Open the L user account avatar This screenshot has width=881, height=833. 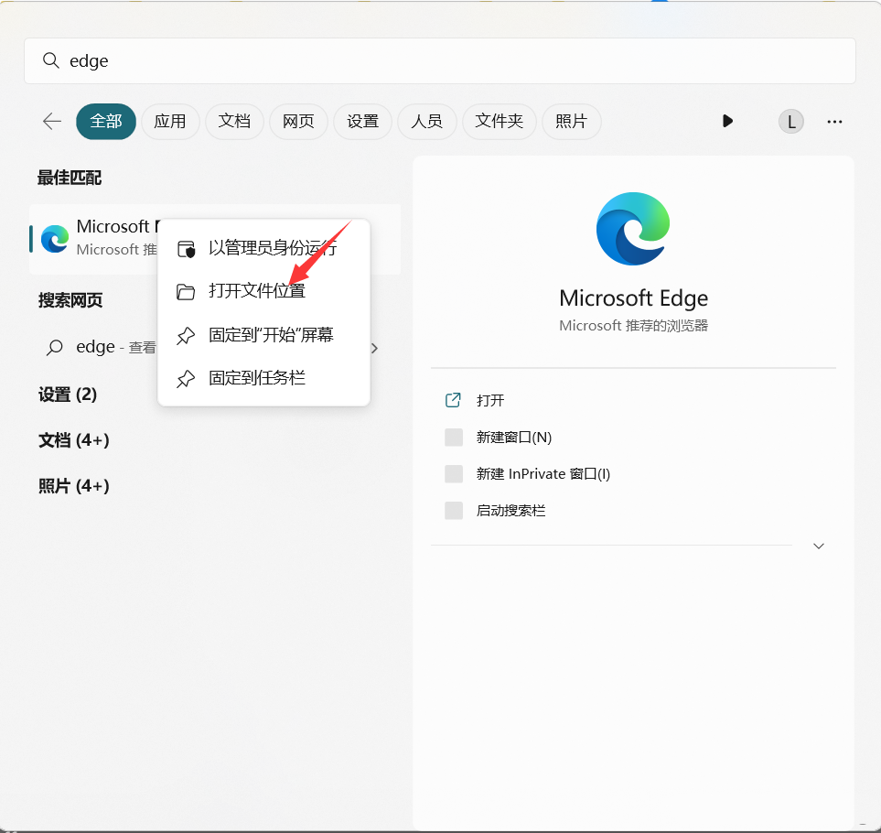coord(791,122)
